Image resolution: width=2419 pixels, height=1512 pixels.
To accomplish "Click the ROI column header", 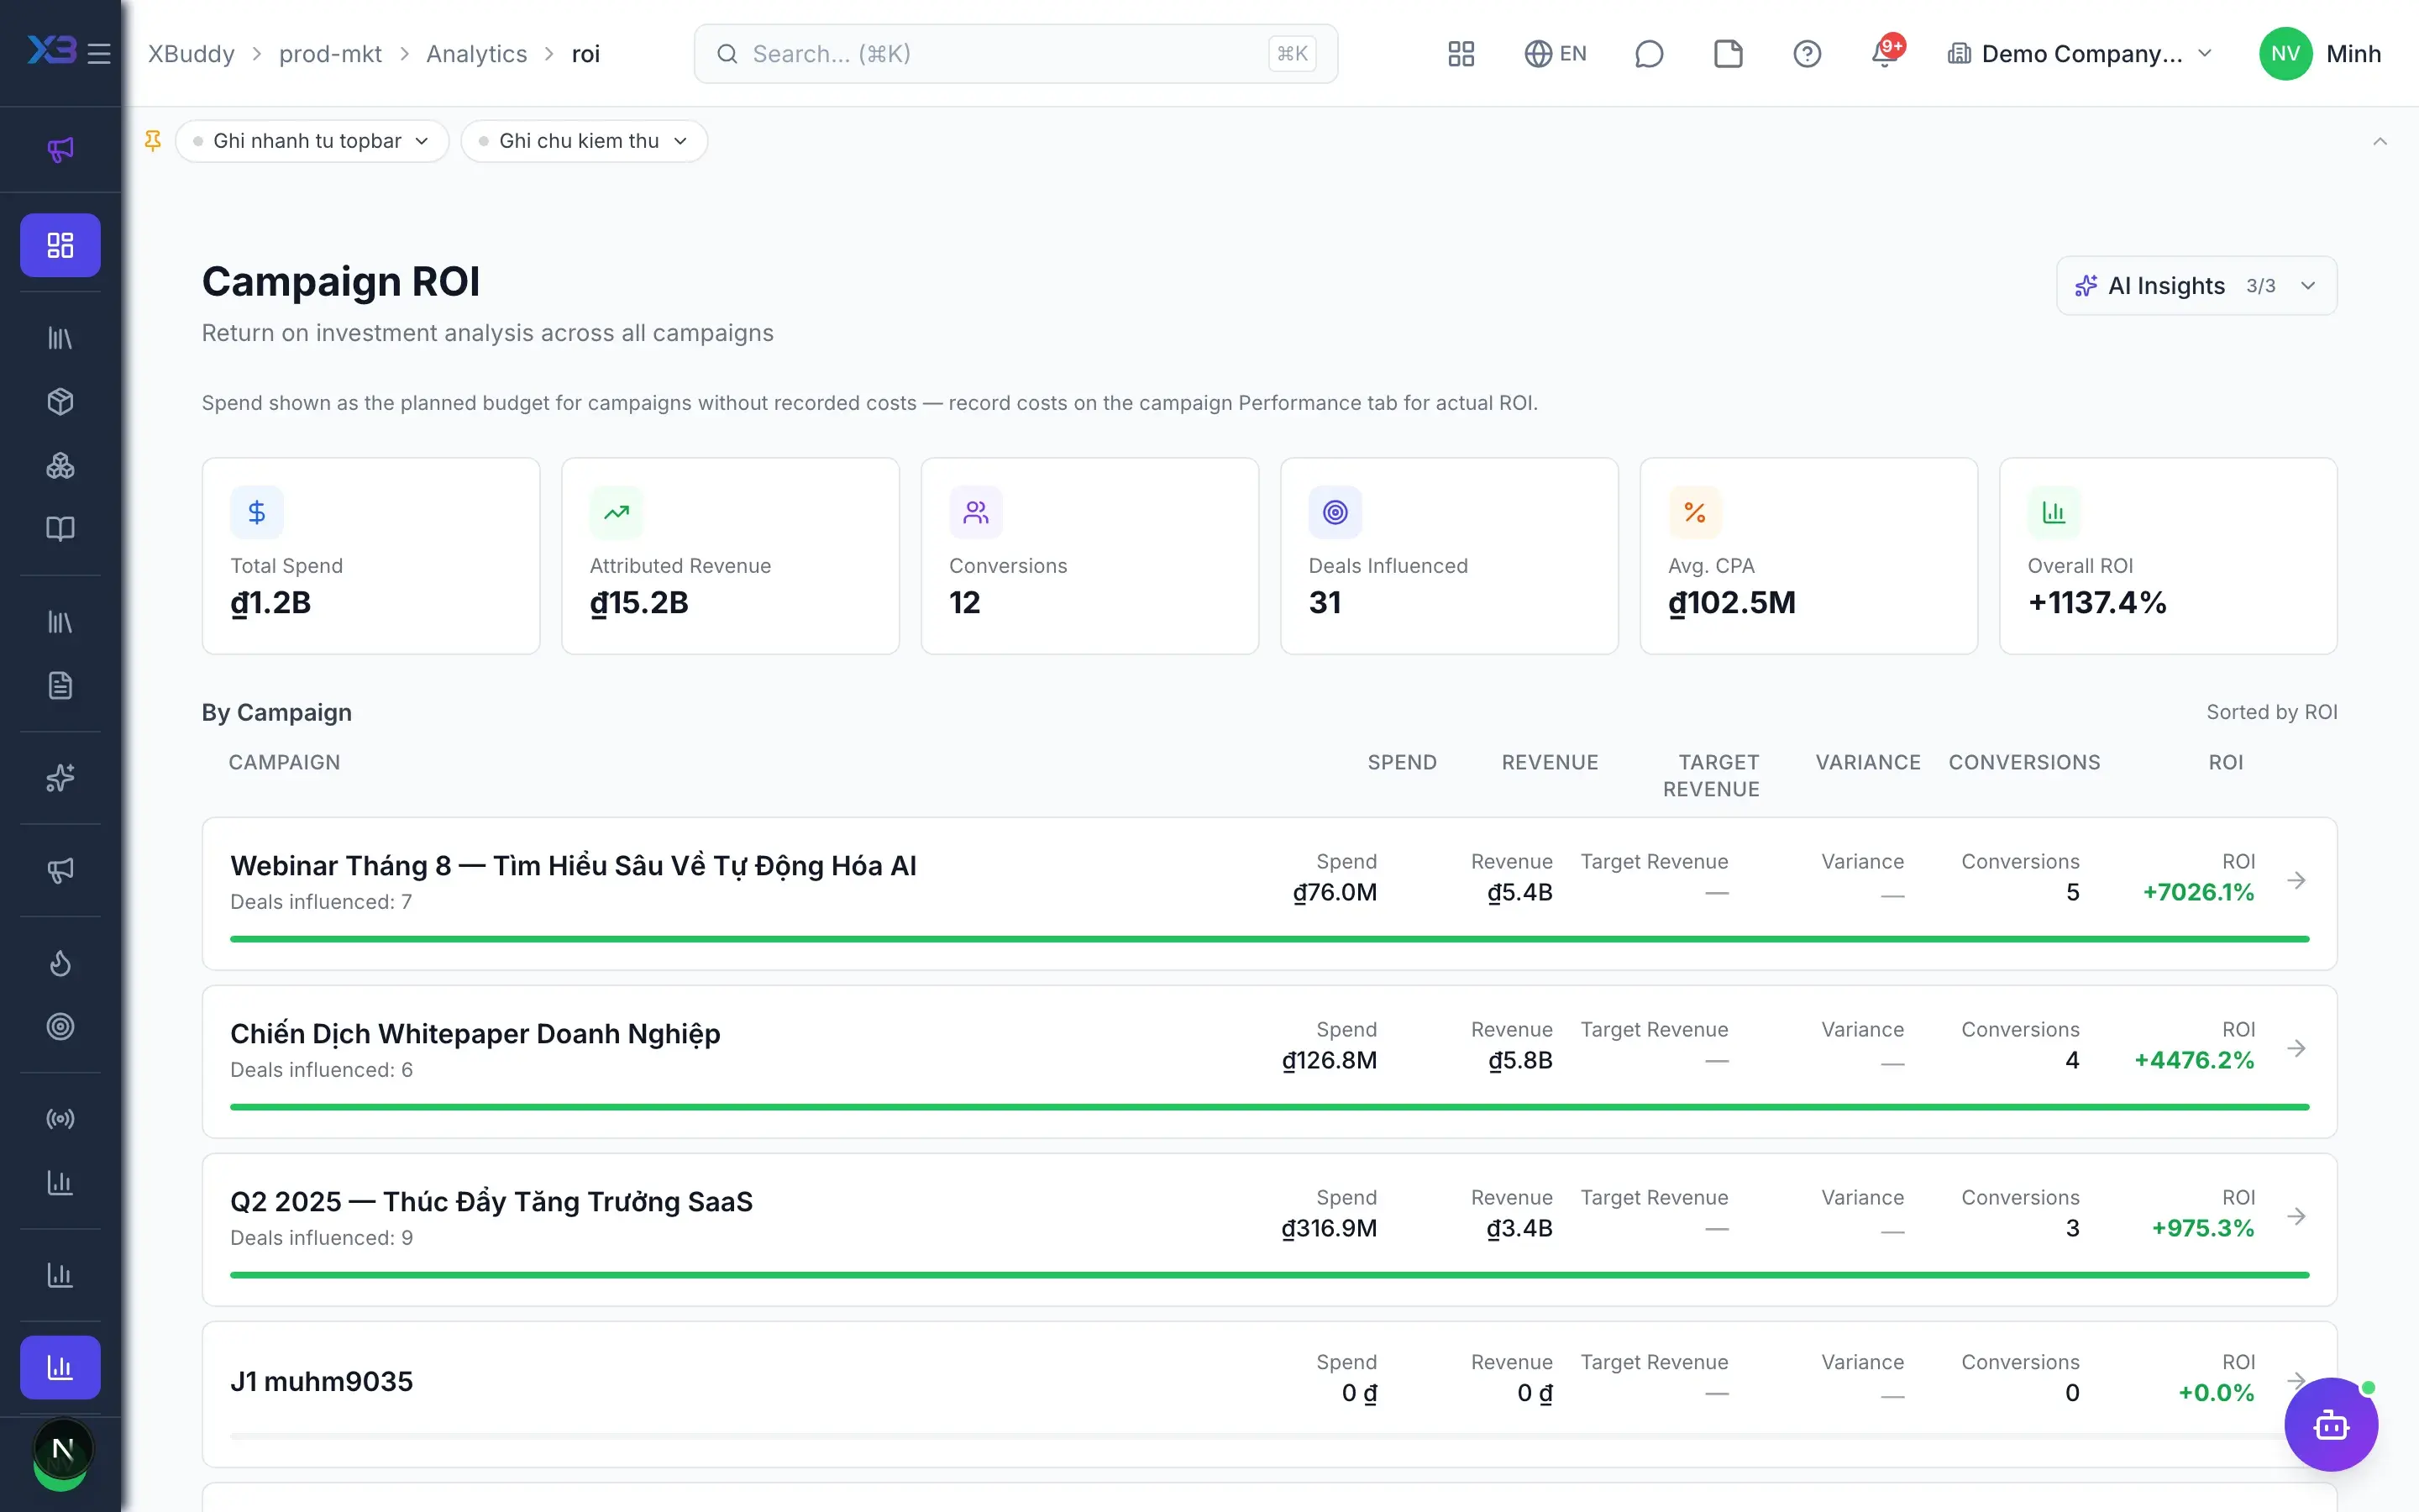I will (2225, 762).
